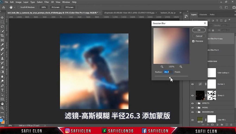236x134 pixels.
Task: Select the Horizontal Type tool
Action: click(x=2, y=90)
